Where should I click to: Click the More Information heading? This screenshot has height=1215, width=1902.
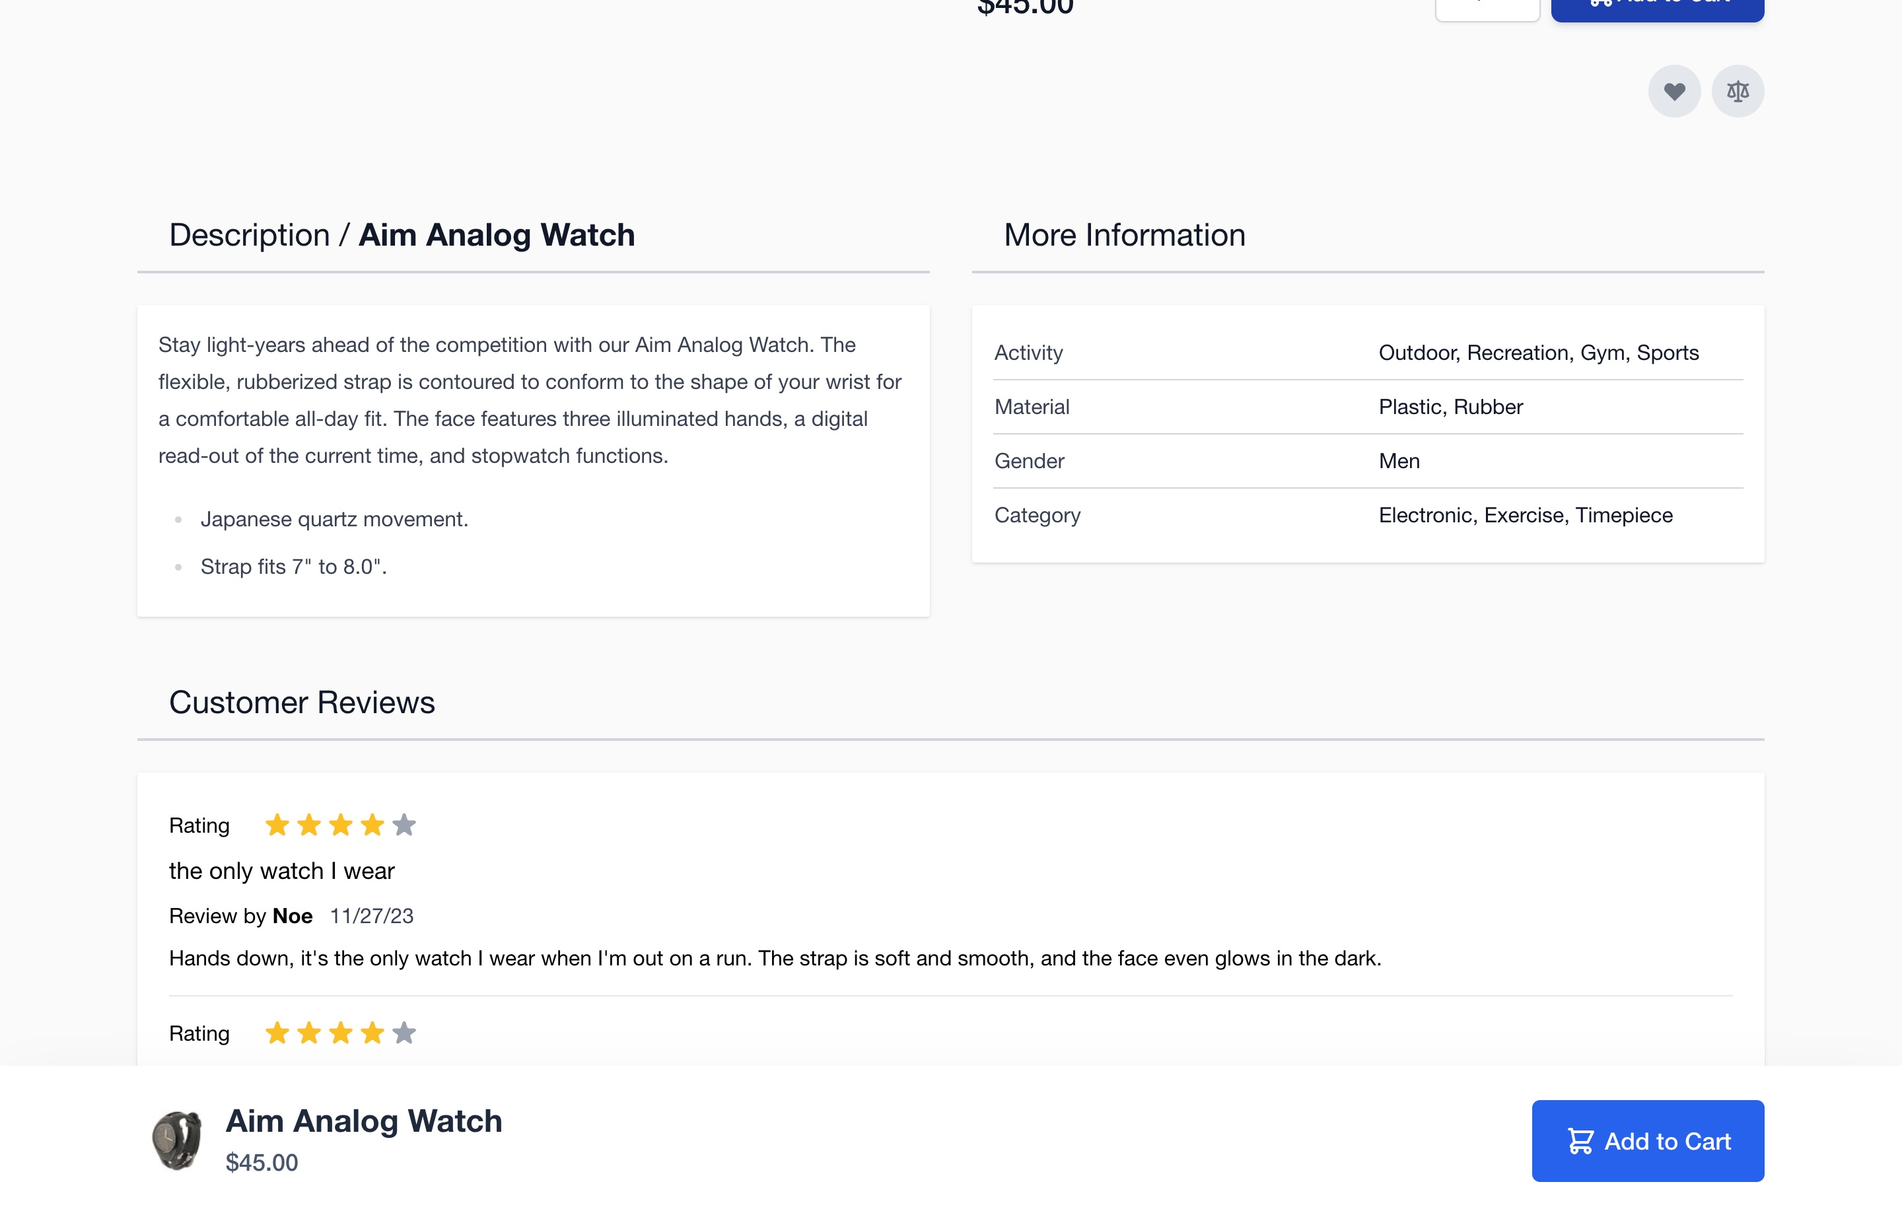tap(1124, 234)
